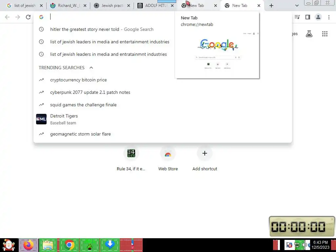336x252 pixels.
Task: Go back using the browser back arrow
Action: pyautogui.click(x=7, y=17)
